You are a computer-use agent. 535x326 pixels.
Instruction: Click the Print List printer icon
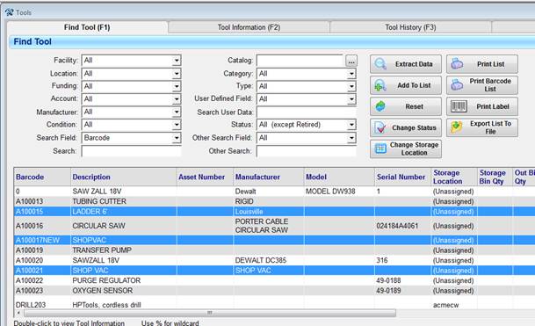(457, 64)
